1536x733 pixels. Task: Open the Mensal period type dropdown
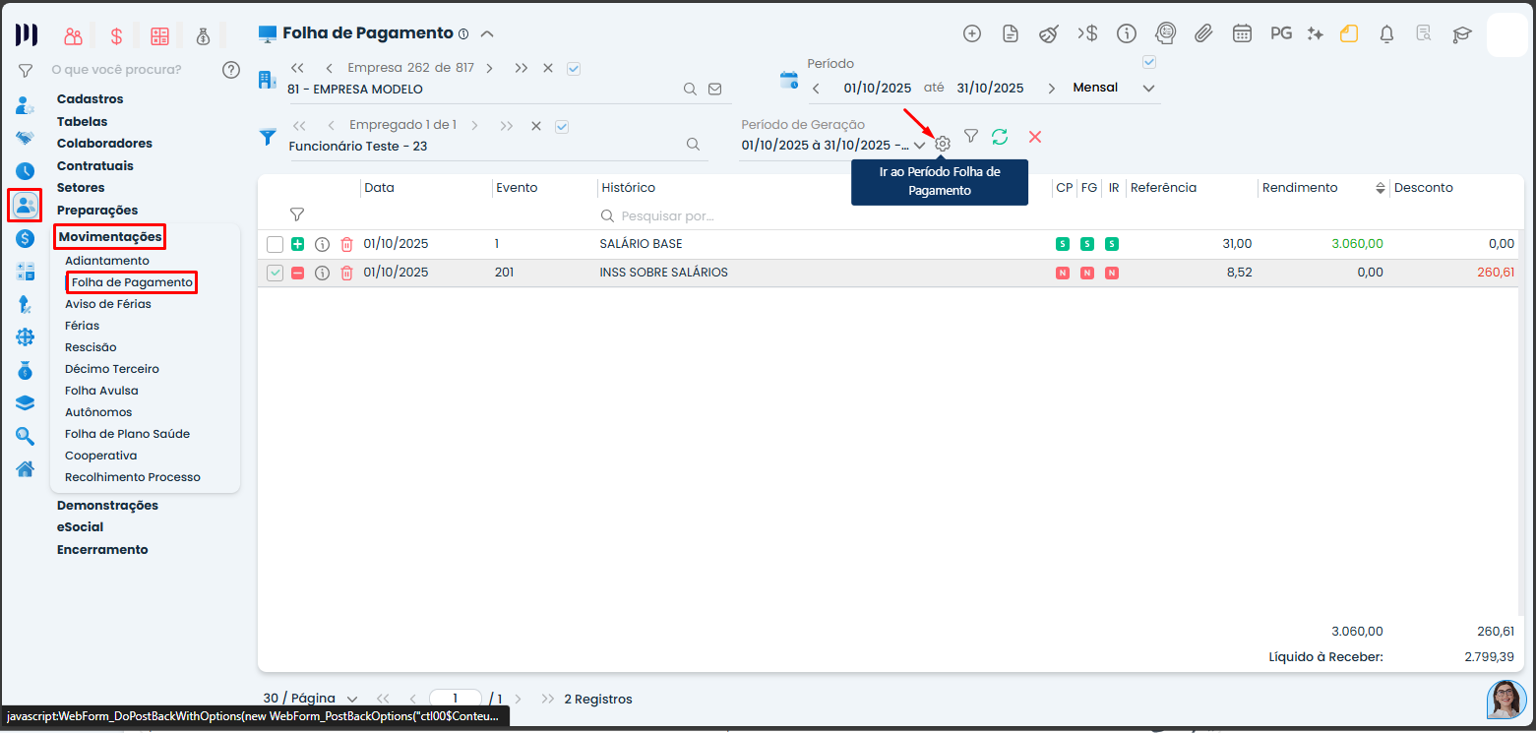[x=1114, y=88]
